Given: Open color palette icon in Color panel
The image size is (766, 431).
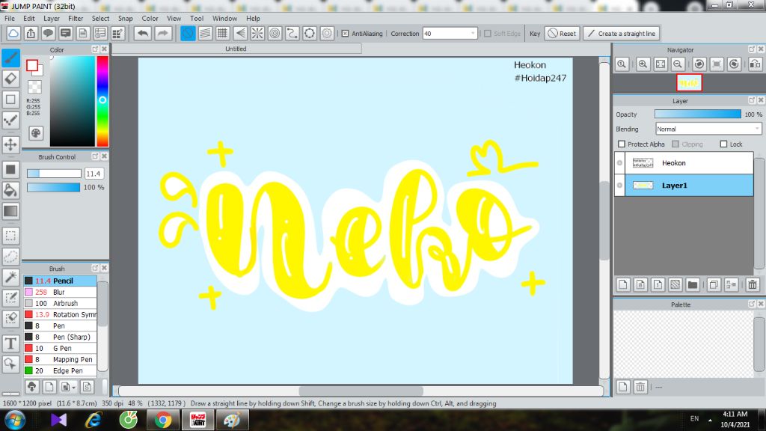Looking at the screenshot, I should (x=36, y=133).
